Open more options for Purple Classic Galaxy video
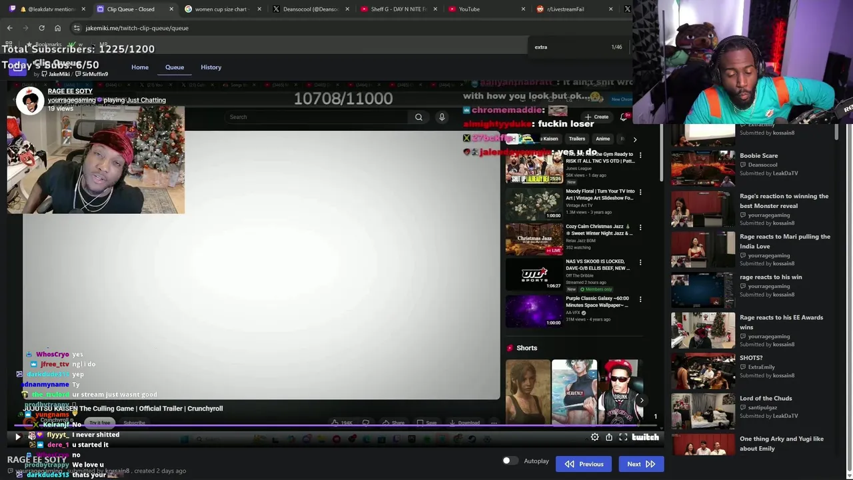The height and width of the screenshot is (480, 853). click(640, 299)
